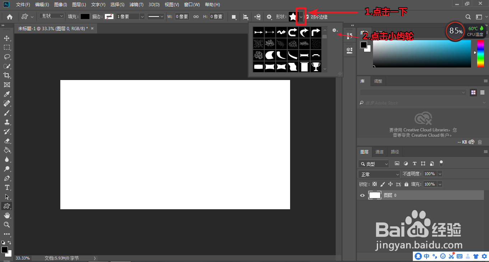Select the Crop tool
This screenshot has height=262, width=489.
click(x=6, y=75)
